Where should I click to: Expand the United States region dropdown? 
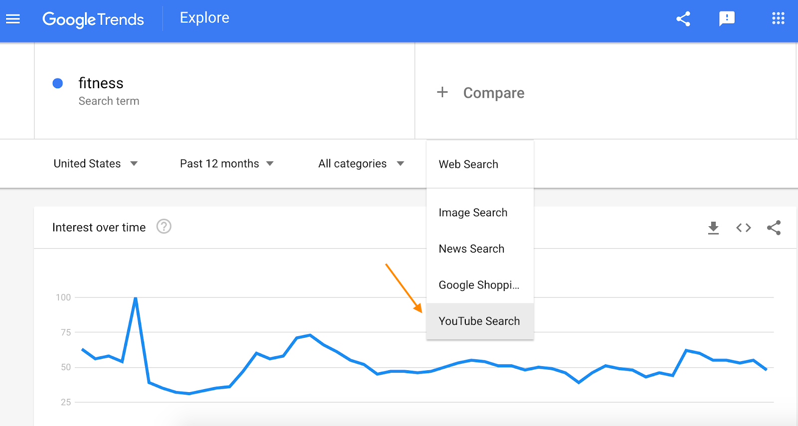[95, 163]
